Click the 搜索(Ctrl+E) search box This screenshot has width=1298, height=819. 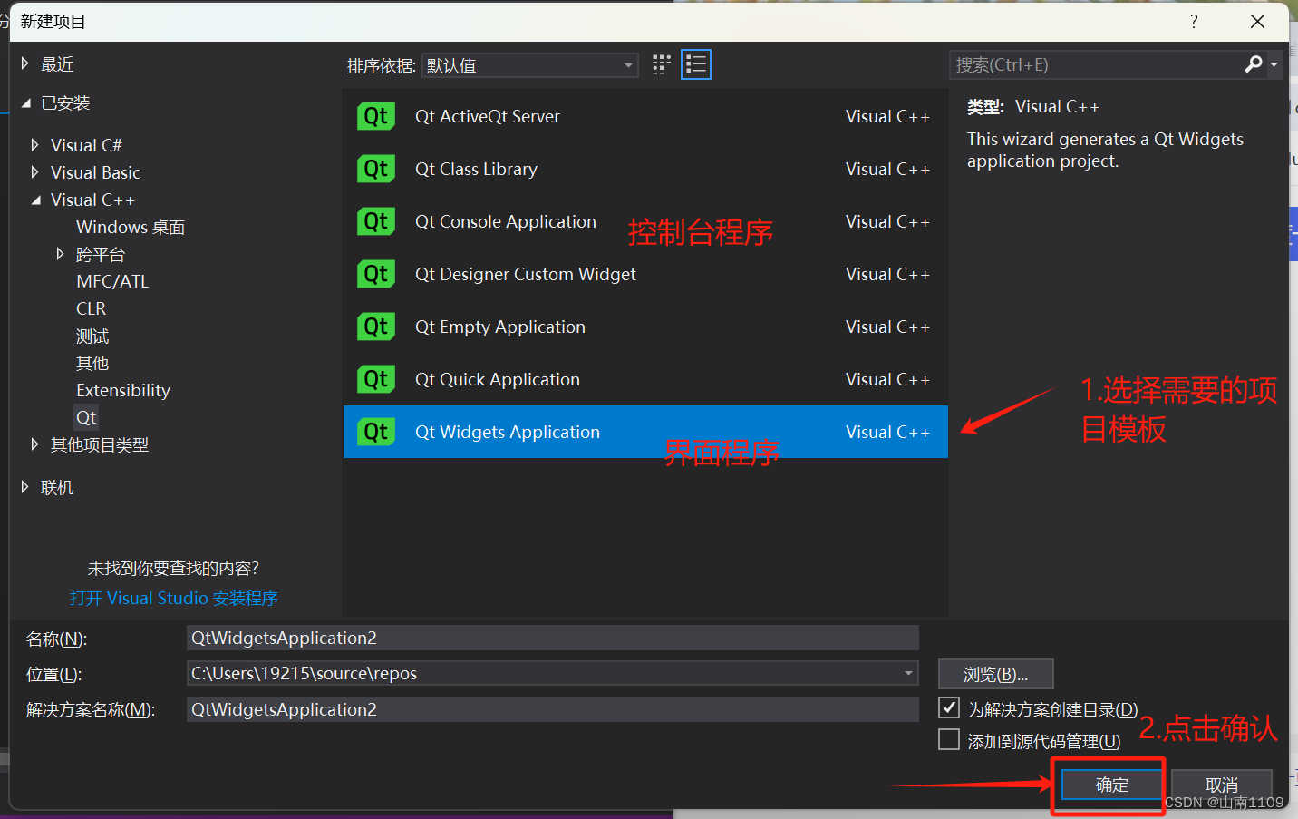coord(1095,64)
